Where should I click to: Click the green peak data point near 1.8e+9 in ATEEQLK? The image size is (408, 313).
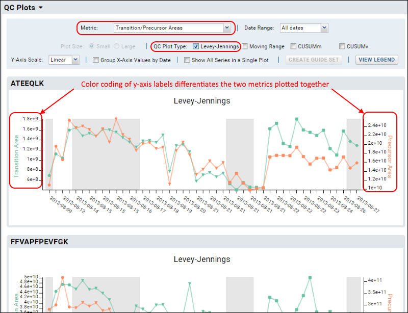297,119
